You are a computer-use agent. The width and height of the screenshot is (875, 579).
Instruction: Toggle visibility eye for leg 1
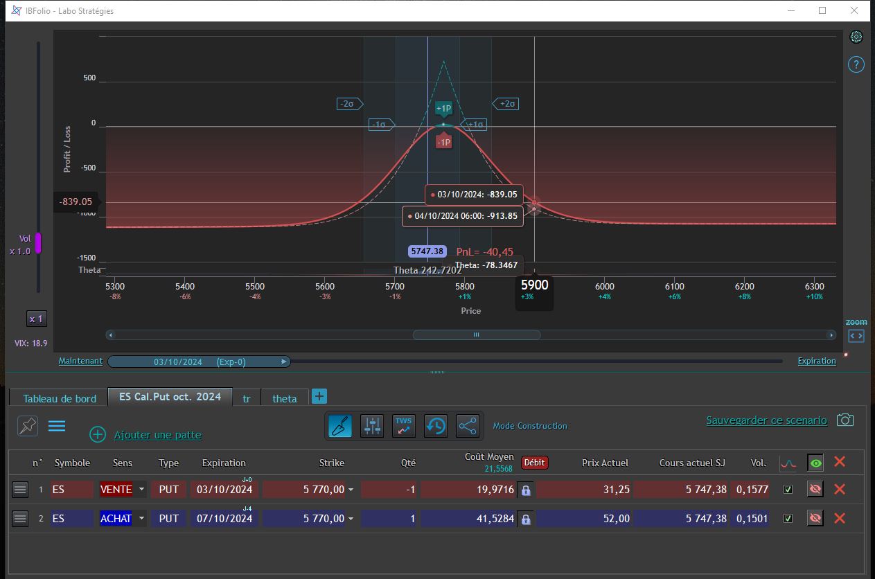(x=815, y=490)
